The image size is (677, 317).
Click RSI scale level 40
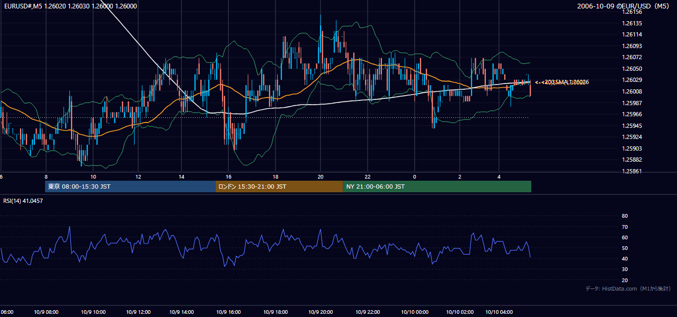pos(625,259)
